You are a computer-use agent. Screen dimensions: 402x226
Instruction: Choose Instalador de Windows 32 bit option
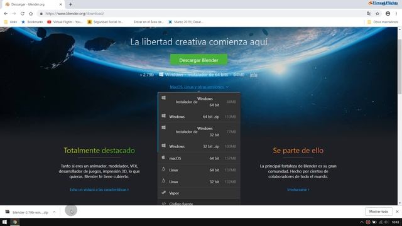[199, 131]
